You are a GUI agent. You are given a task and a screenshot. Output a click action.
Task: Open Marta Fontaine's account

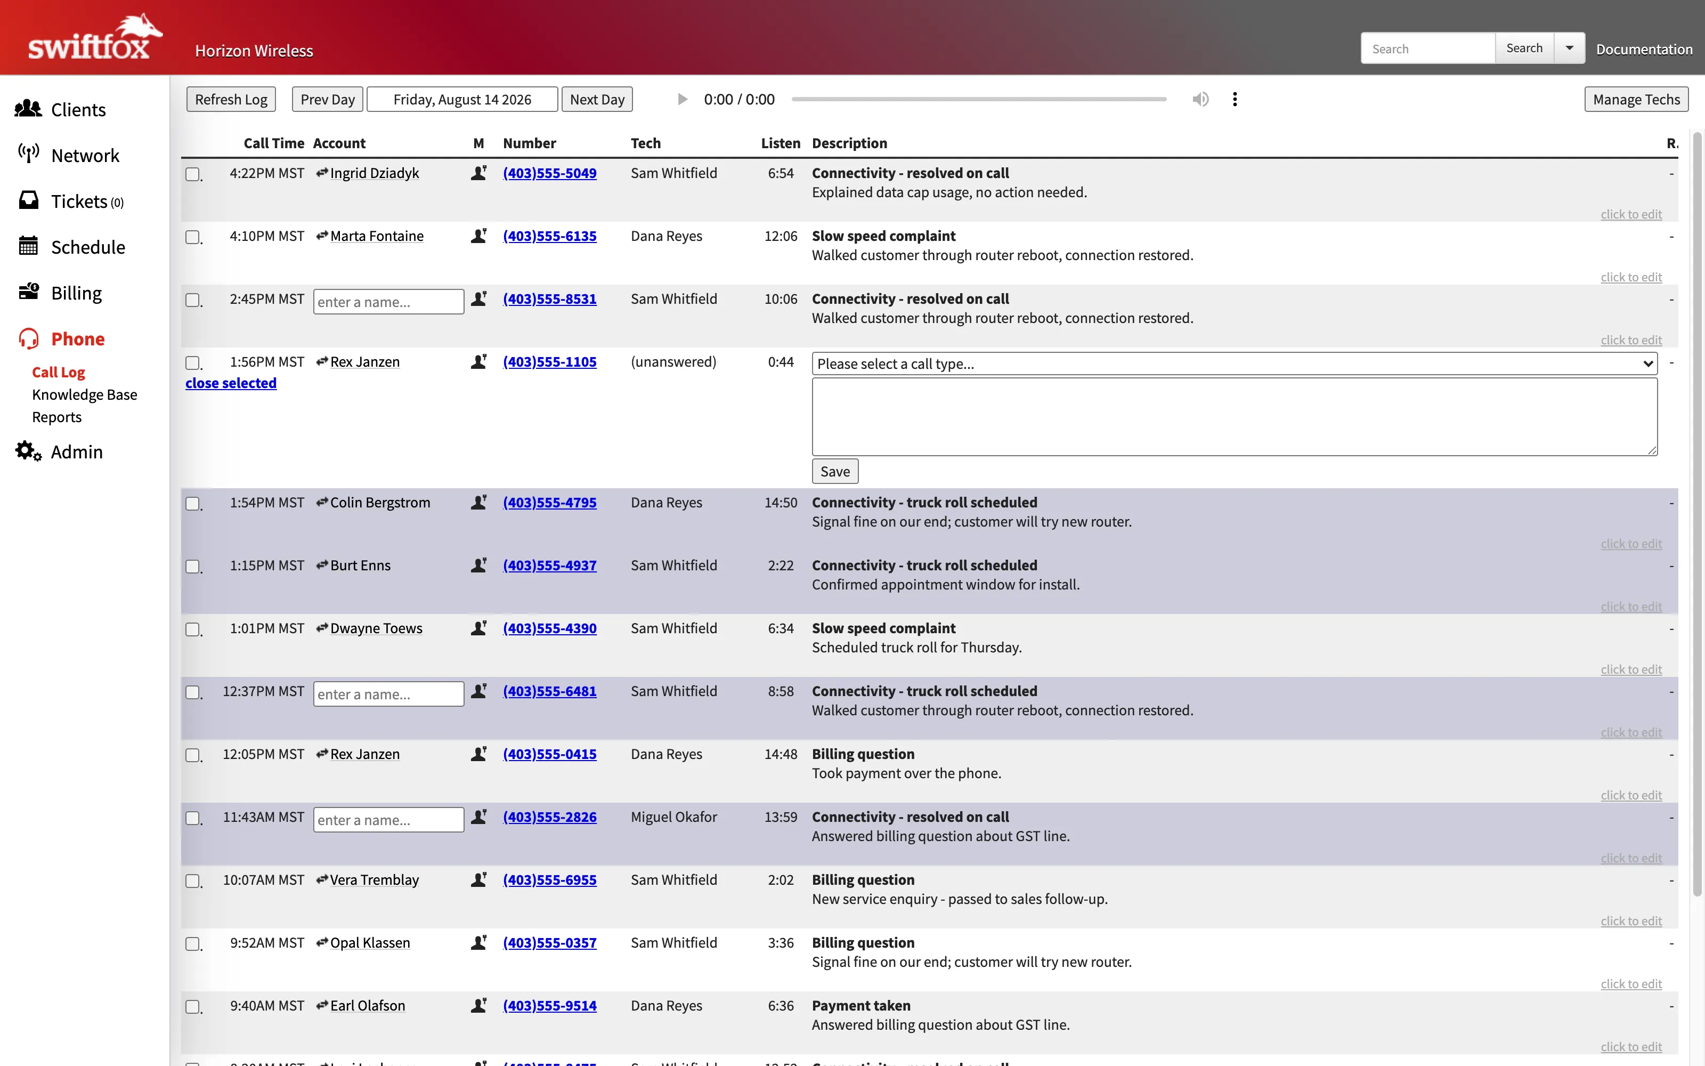(x=377, y=236)
